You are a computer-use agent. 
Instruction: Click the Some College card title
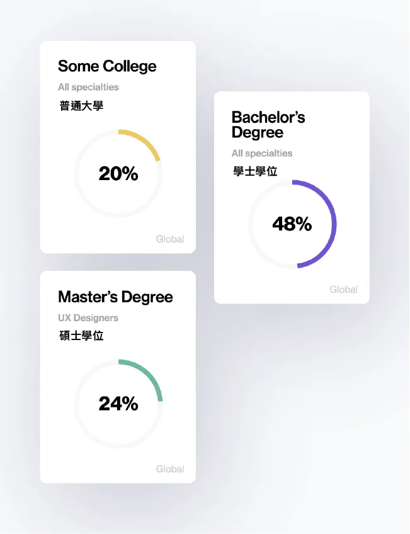(x=107, y=66)
